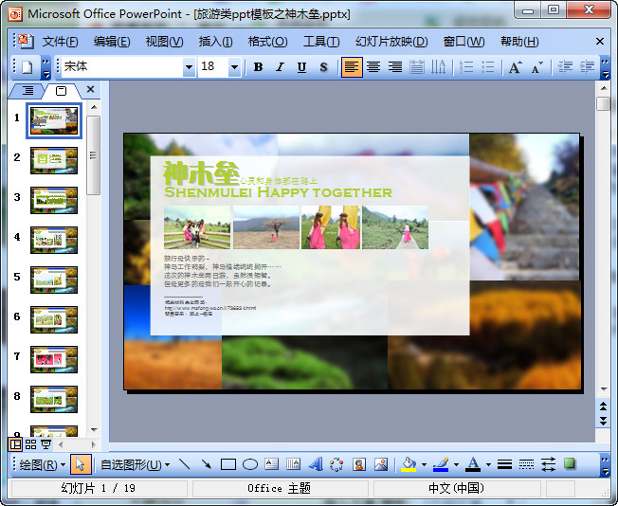
Task: Switch to the Outline tab
Action: 27,91
